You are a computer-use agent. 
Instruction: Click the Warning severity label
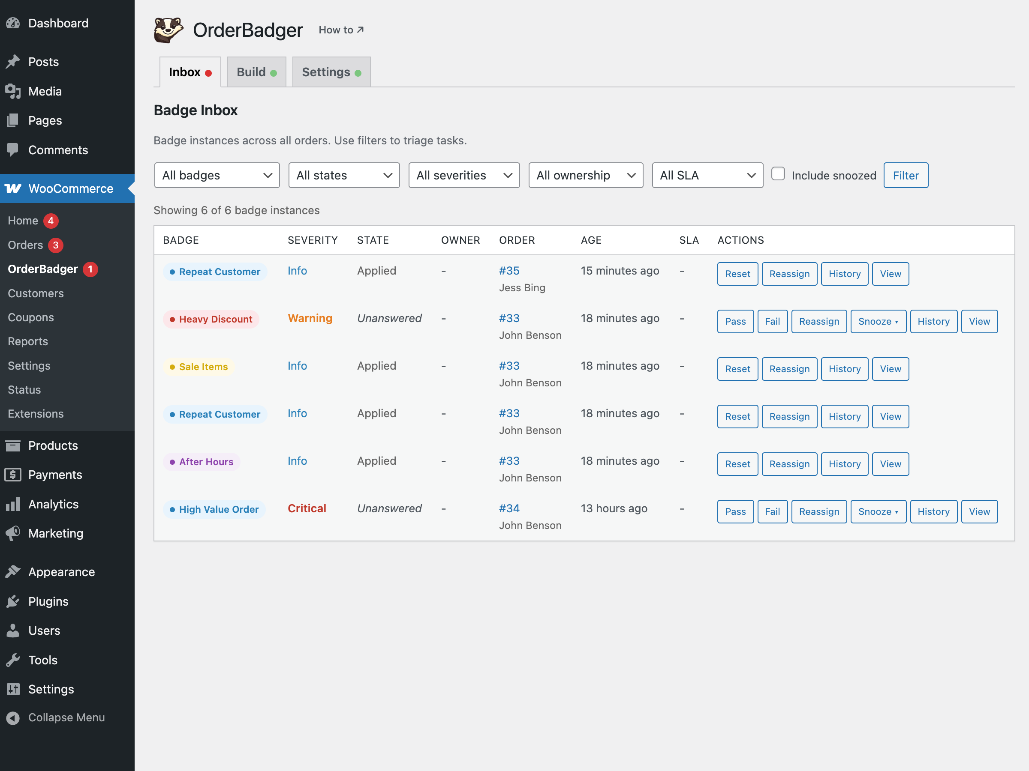click(x=310, y=318)
